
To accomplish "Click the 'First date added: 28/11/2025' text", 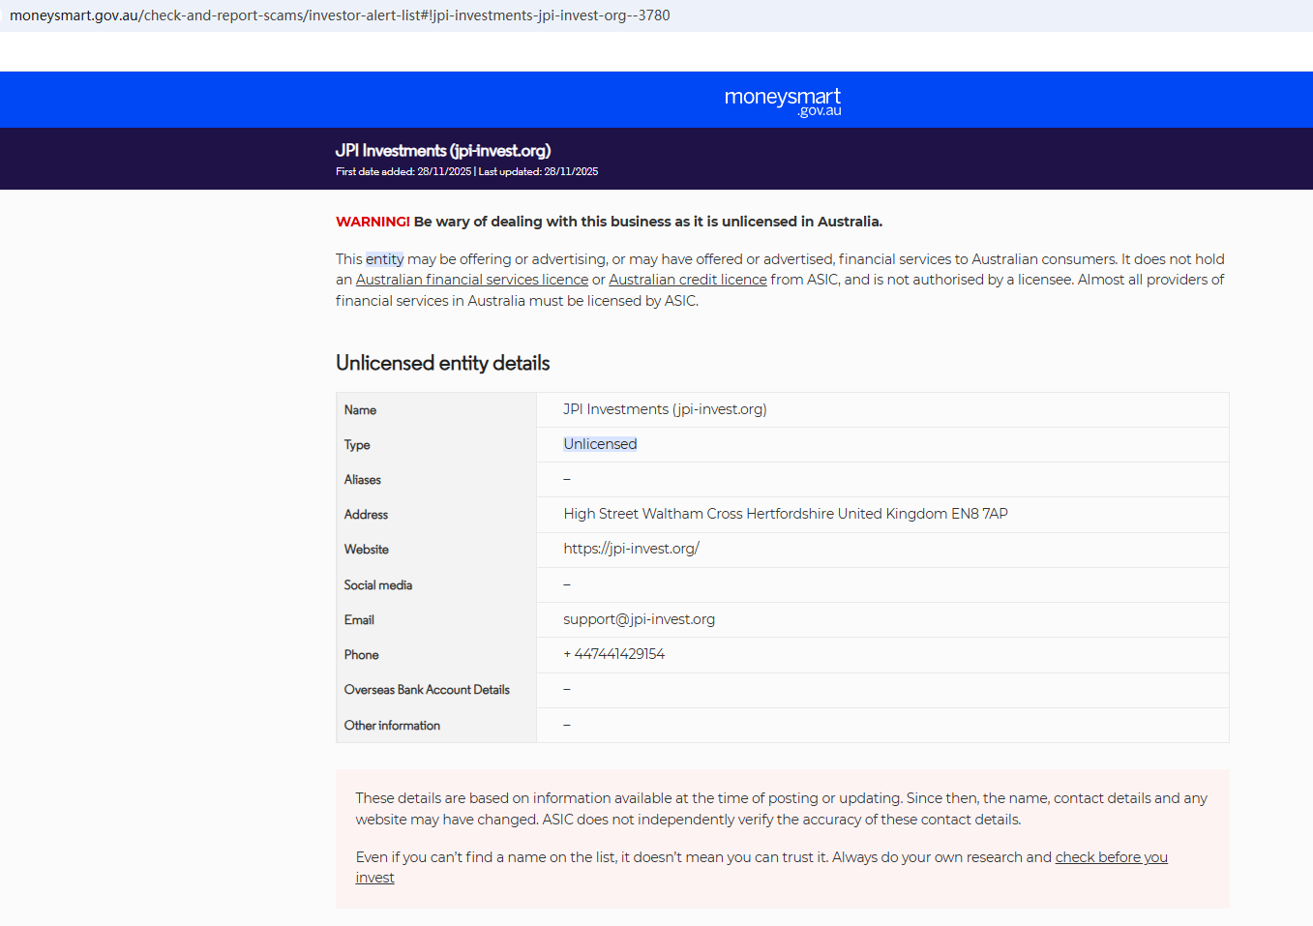I will 403,172.
